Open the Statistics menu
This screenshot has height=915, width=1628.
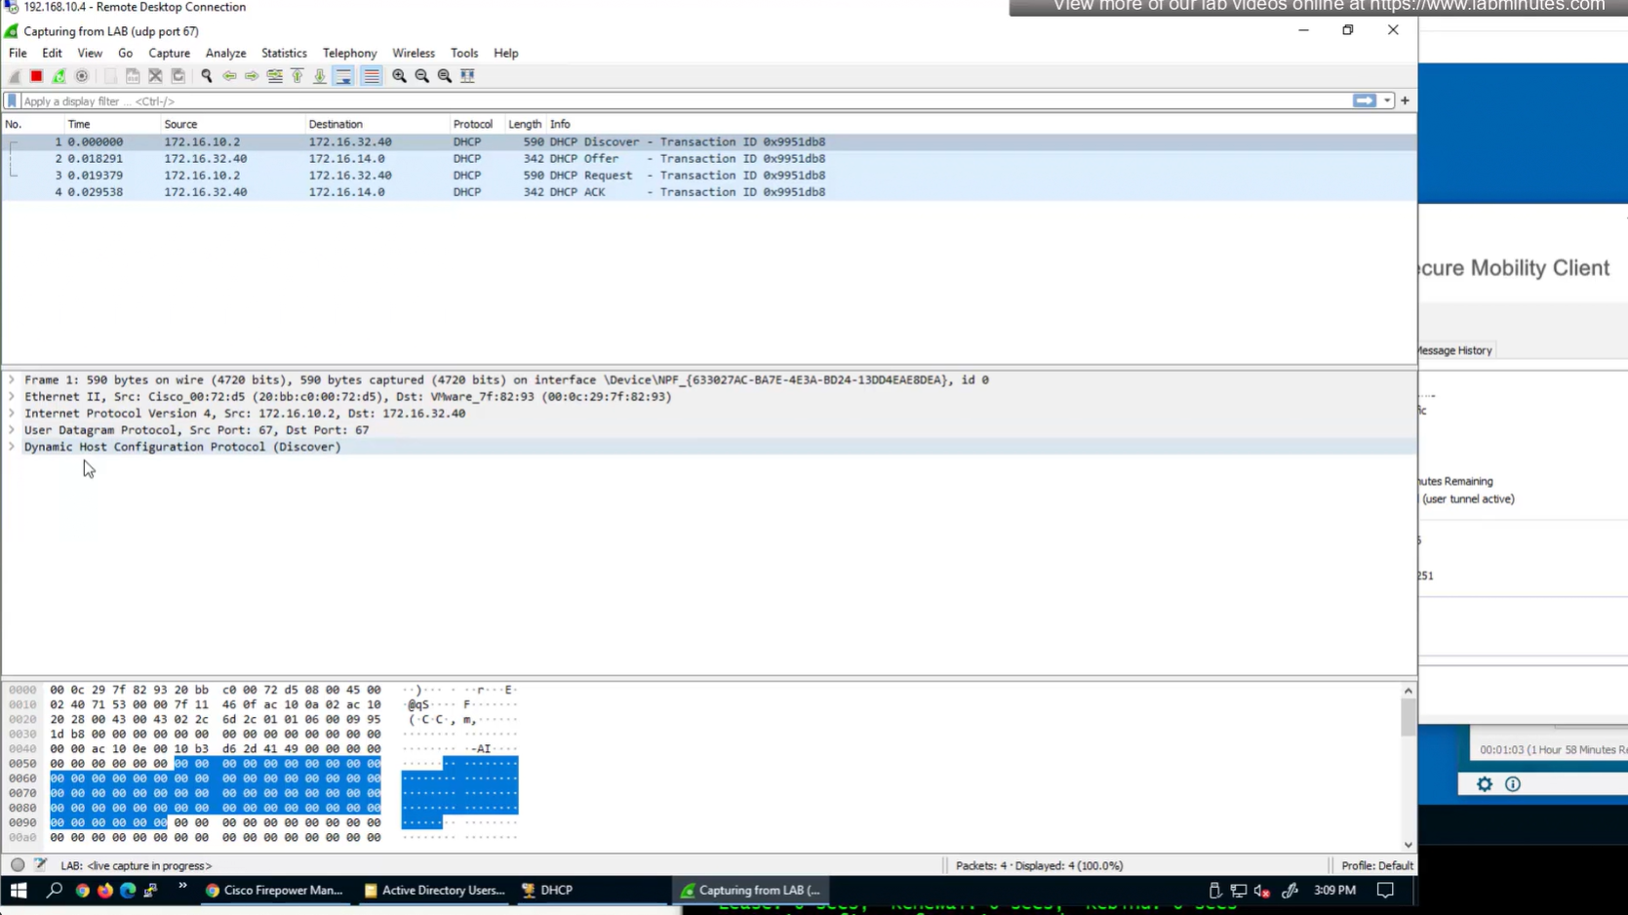[284, 54]
